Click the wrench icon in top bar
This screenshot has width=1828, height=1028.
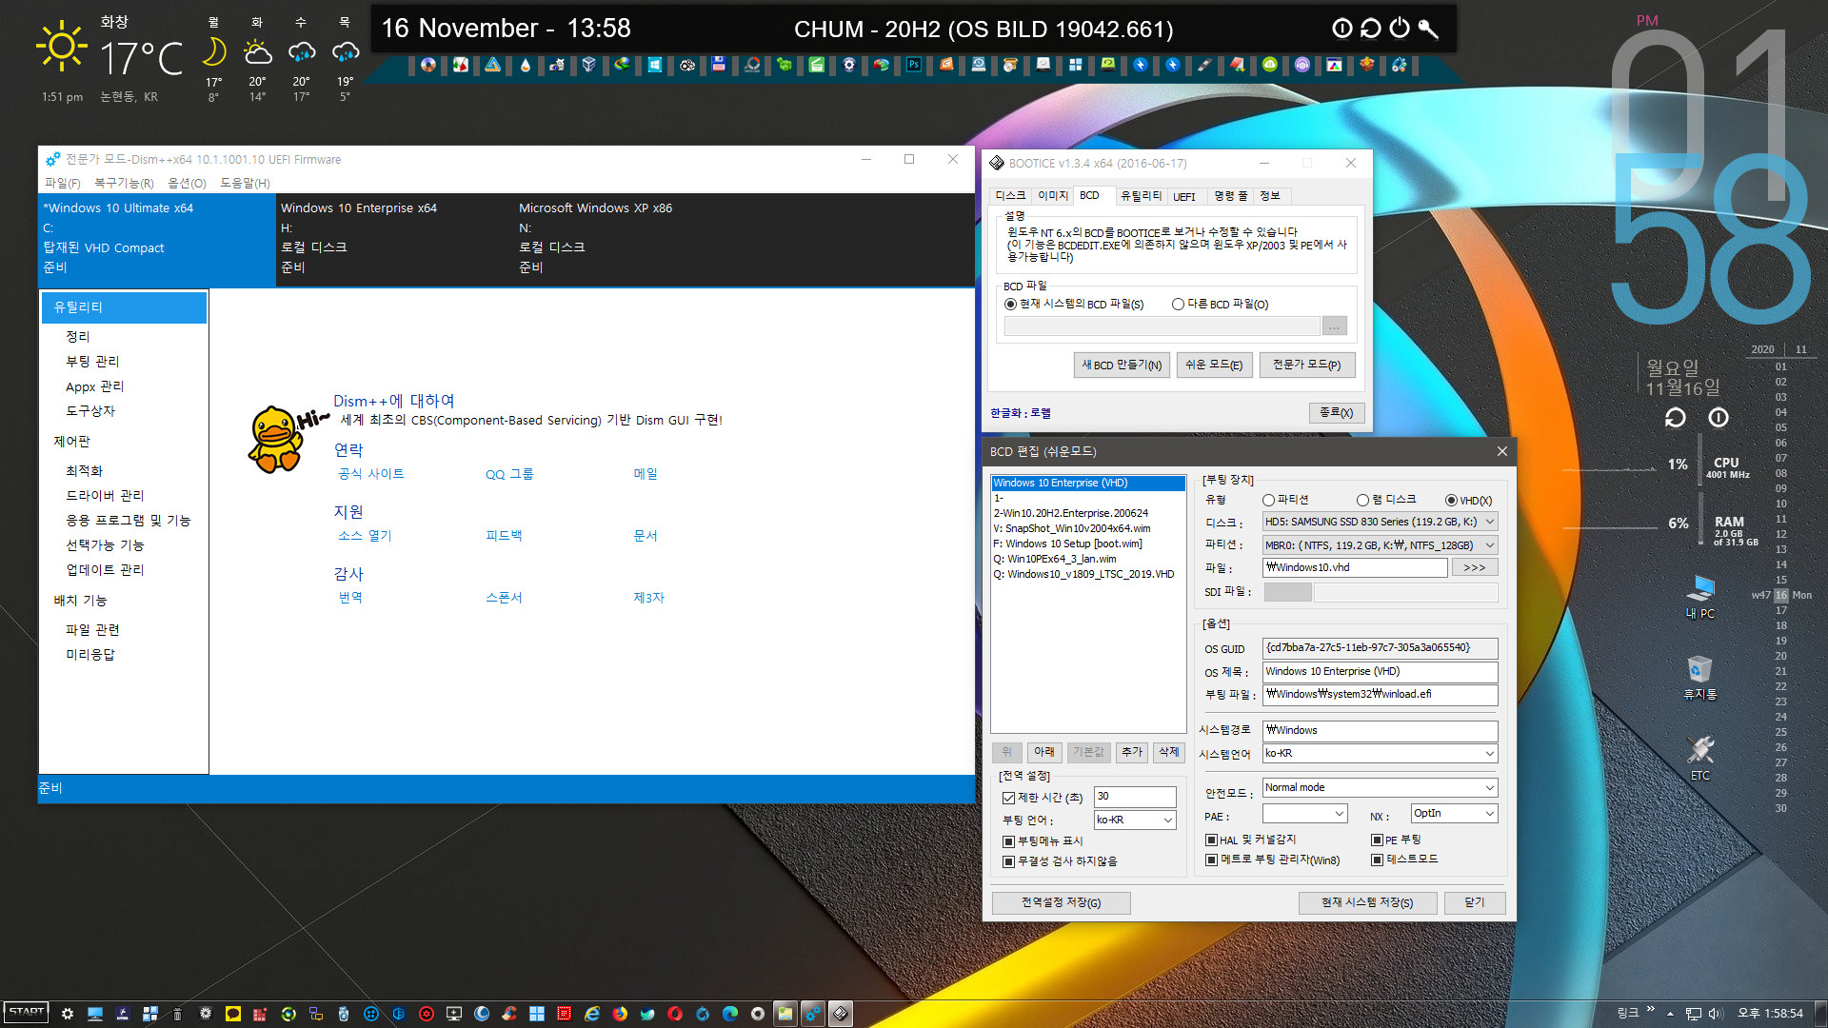[x=1428, y=29]
